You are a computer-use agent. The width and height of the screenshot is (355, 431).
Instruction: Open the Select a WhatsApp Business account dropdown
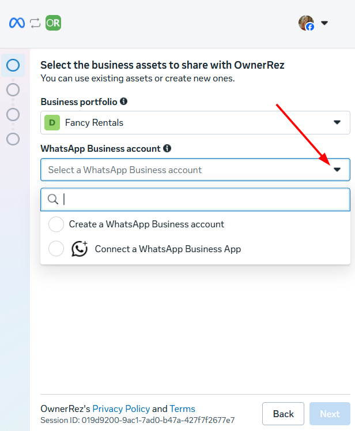point(195,170)
